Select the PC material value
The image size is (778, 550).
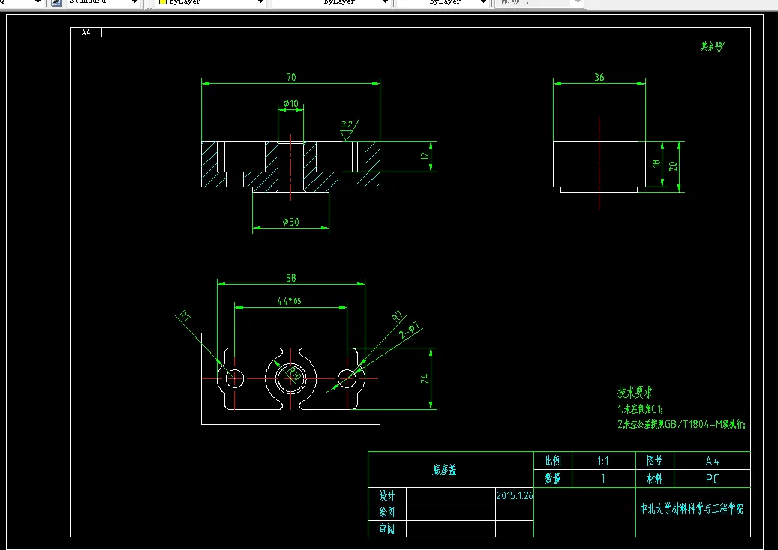(713, 479)
